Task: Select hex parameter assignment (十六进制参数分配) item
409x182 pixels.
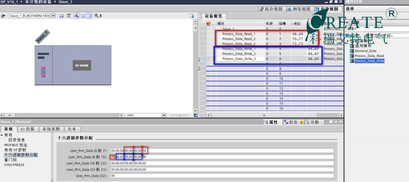Action: click(x=21, y=155)
